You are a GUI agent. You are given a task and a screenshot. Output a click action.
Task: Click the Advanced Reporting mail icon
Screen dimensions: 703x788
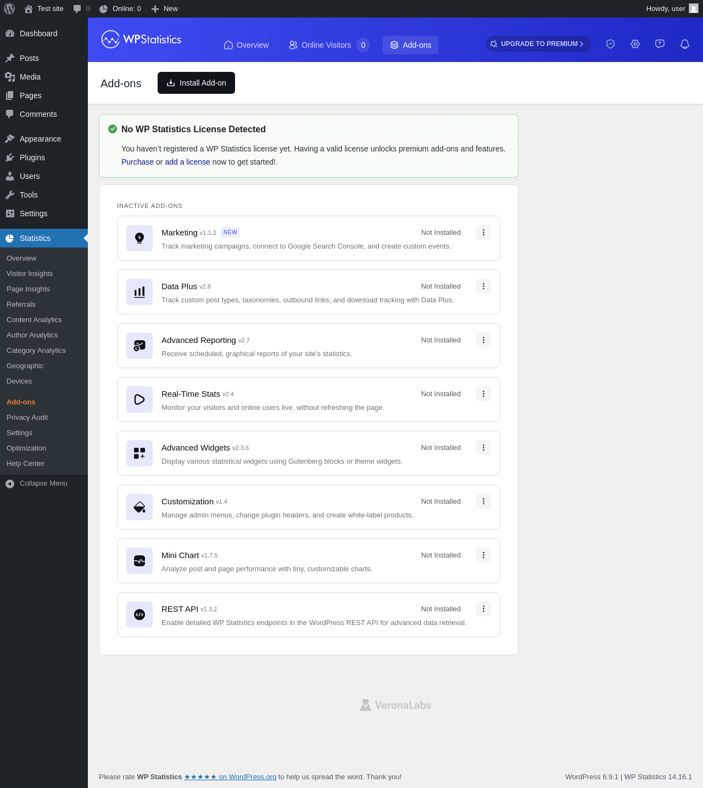140,346
